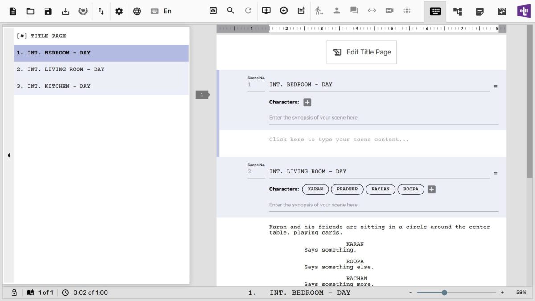The width and height of the screenshot is (535, 301).
Task: Click the download/export icon
Action: [66, 11]
